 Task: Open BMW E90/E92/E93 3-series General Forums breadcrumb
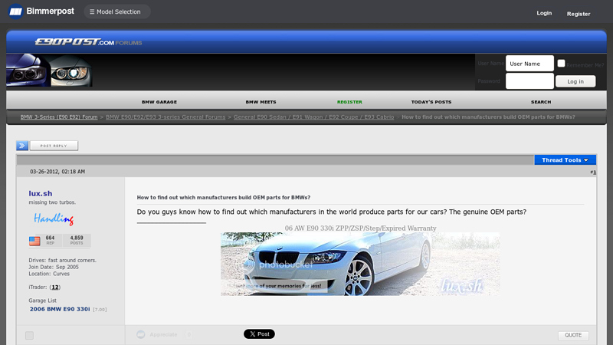tap(166, 117)
